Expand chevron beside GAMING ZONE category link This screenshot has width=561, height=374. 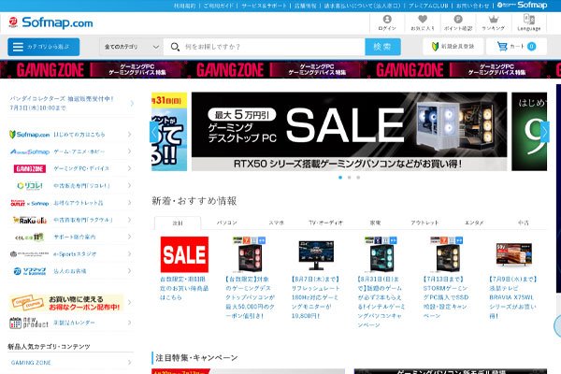[130, 363]
